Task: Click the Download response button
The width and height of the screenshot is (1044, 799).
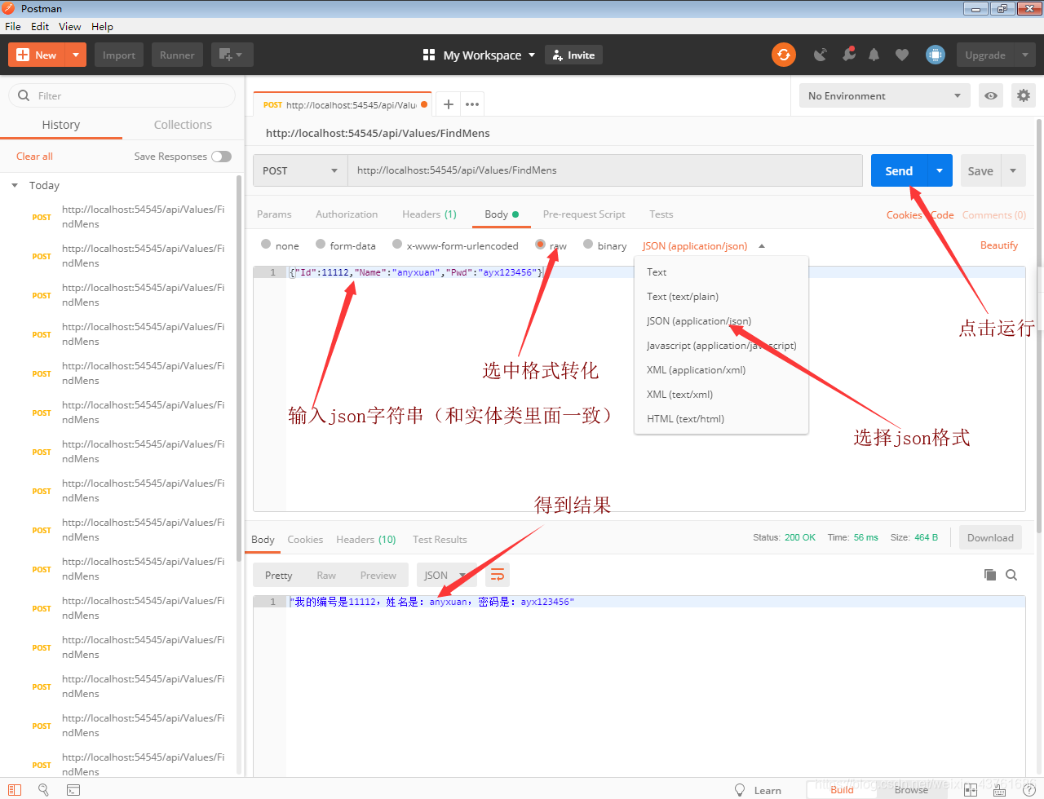Action: [x=990, y=537]
